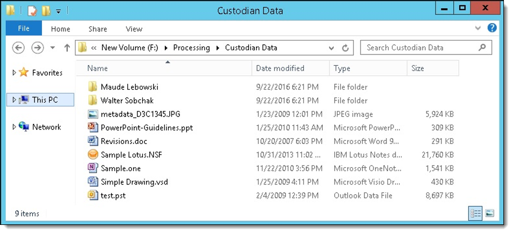Select the Sample Lotus.NSF file icon
Image resolution: width=512 pixels, height=233 pixels.
coord(93,155)
